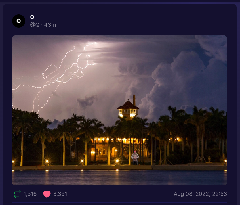
Task: Open the bold Q display name
Action: click(x=32, y=17)
